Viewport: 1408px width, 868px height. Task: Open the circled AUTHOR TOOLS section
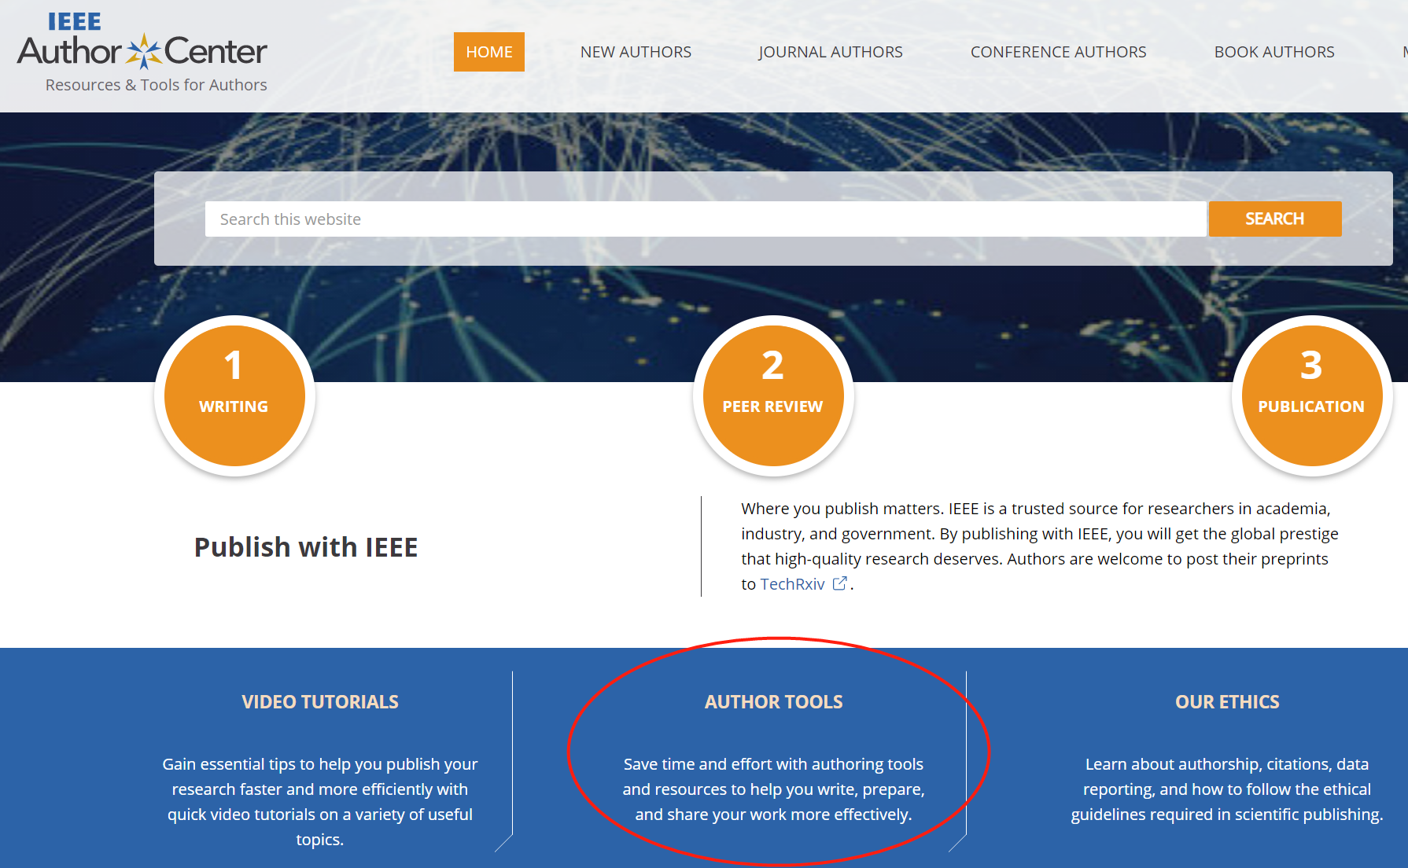click(x=774, y=701)
